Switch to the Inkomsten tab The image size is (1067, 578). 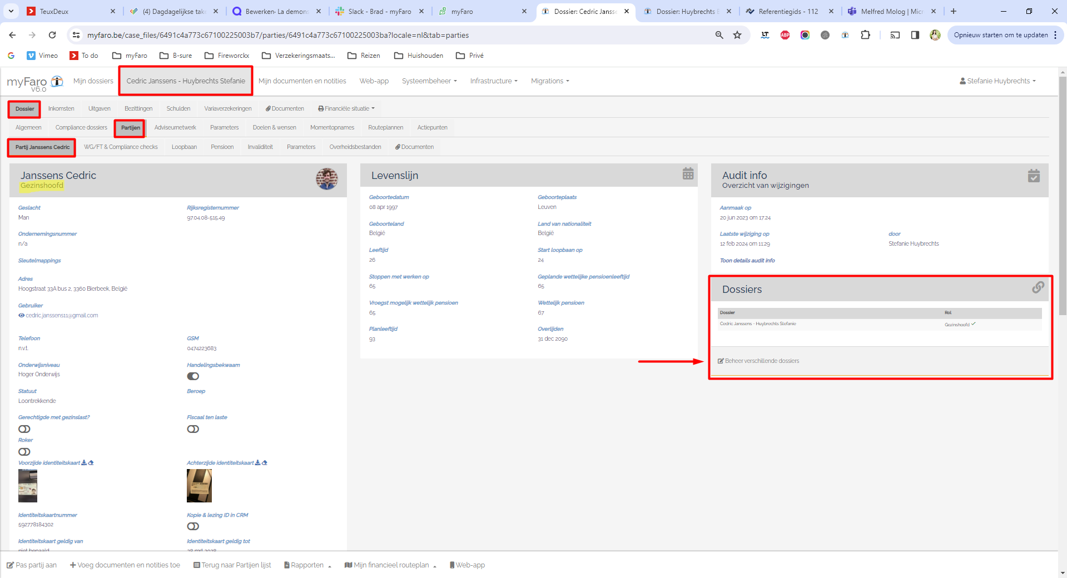click(x=61, y=108)
